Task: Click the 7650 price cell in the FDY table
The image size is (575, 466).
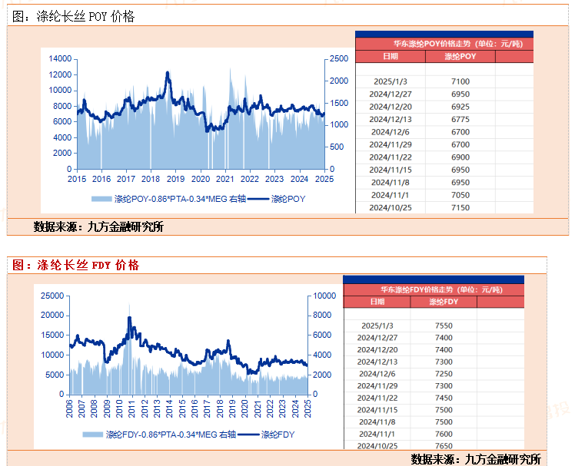Action: 444,445
